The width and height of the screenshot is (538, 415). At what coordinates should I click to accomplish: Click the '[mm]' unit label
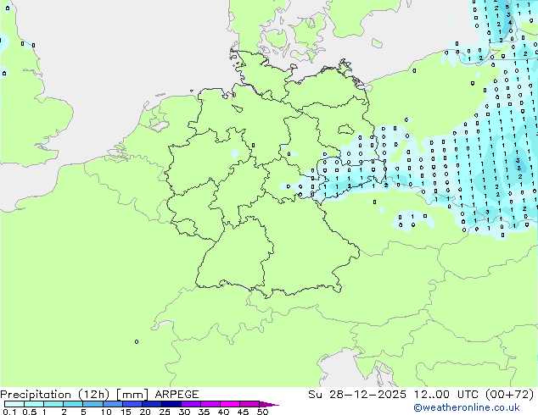[x=132, y=395]
